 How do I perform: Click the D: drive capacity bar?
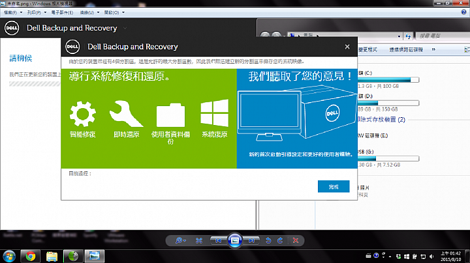pos(388,103)
